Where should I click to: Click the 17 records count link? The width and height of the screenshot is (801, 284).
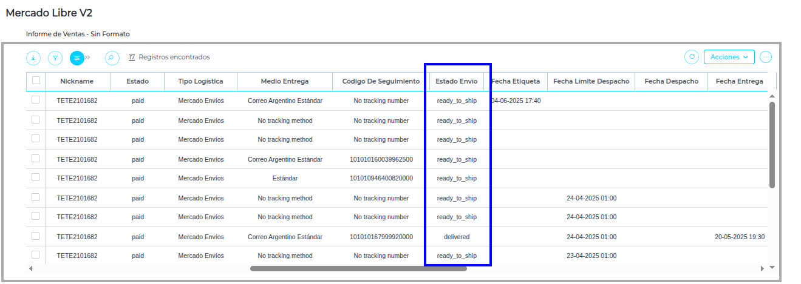pyautogui.click(x=132, y=57)
